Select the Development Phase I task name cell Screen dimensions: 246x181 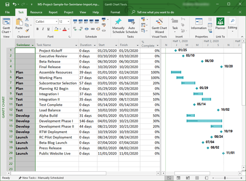(57, 121)
